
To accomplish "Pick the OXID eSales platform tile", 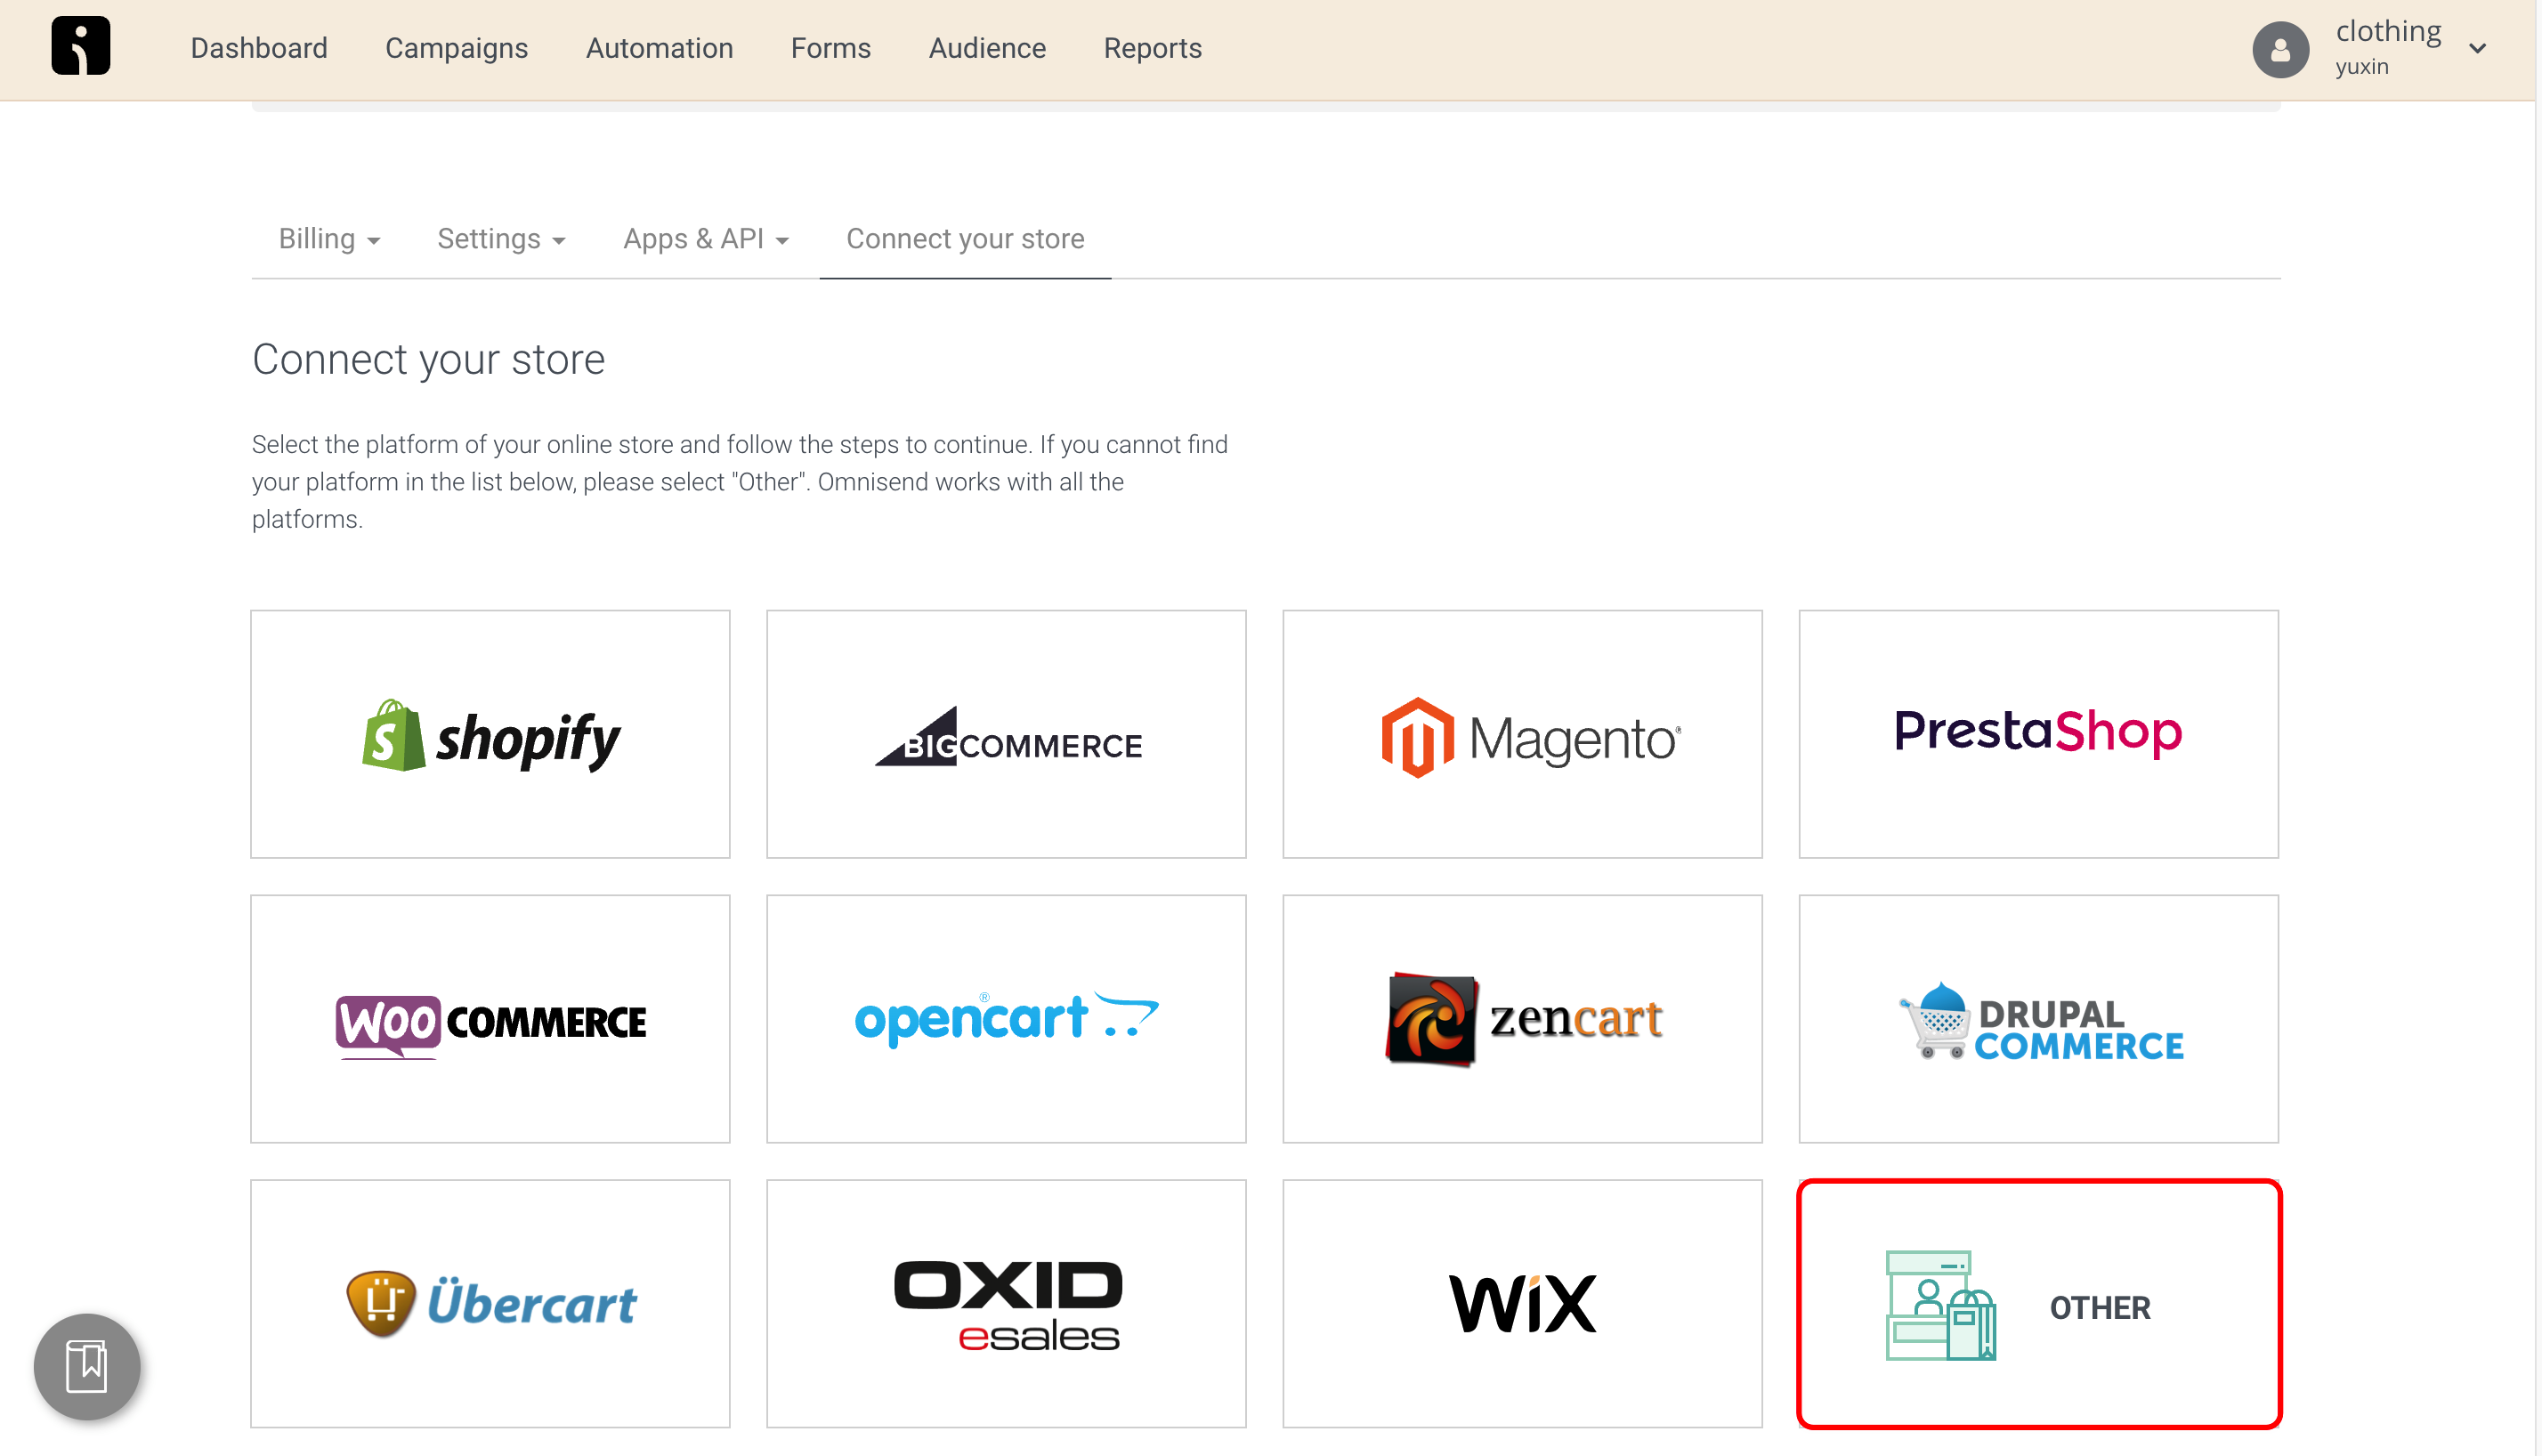I will pos(1006,1303).
